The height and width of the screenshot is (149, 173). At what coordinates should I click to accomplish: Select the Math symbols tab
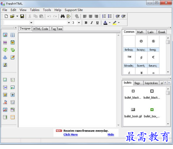pyautogui.click(x=140, y=32)
